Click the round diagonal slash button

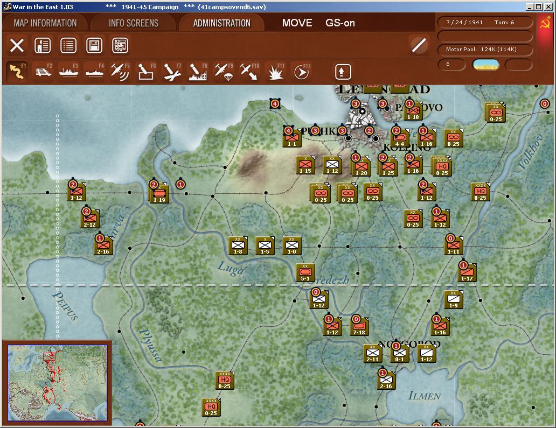(x=419, y=45)
